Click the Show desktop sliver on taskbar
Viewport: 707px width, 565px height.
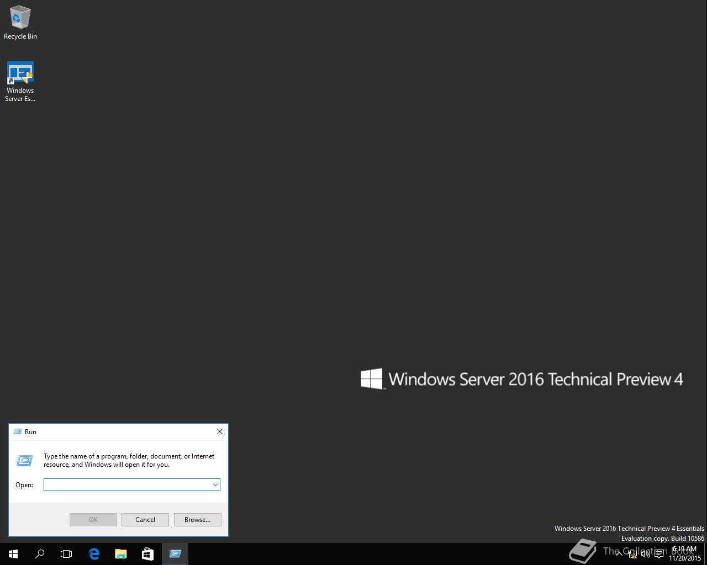tap(705, 554)
